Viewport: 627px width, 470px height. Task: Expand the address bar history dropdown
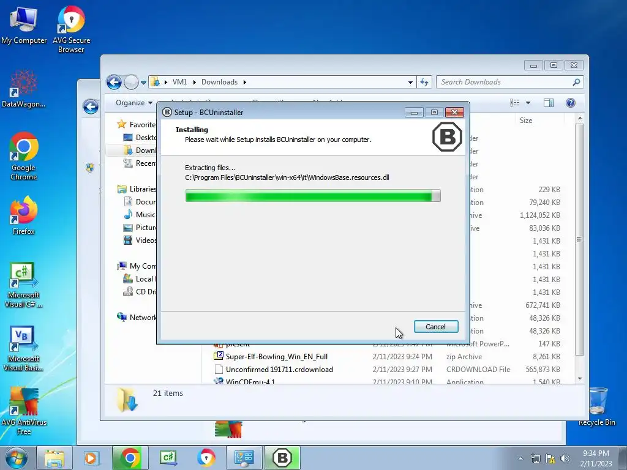pyautogui.click(x=410, y=83)
